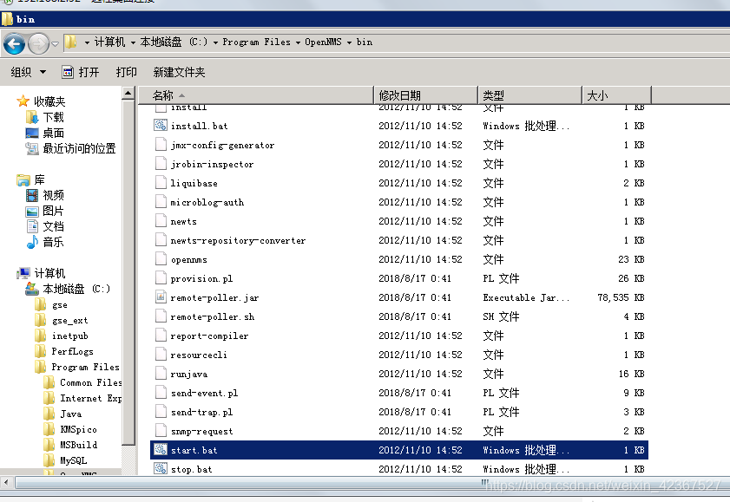Expand the dropdown arrow after OpenNMS

tap(349, 42)
